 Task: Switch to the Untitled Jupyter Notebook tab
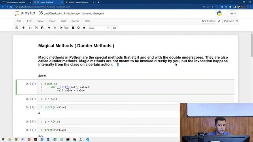[78, 2]
